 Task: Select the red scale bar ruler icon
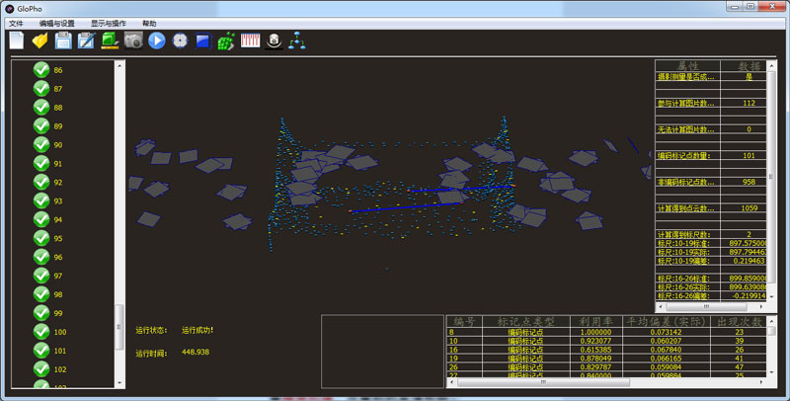250,40
